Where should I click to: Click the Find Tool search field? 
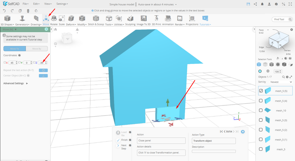[282, 19]
